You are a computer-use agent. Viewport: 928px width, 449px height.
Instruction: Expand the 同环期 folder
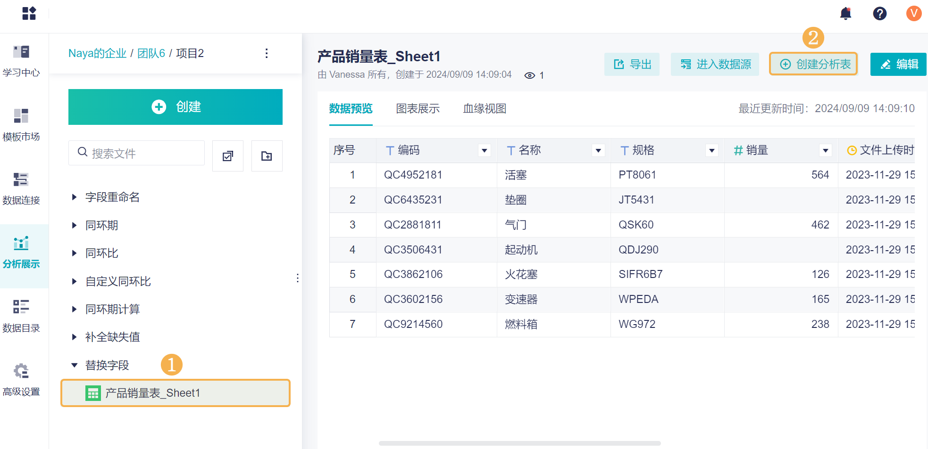pyautogui.click(x=74, y=225)
